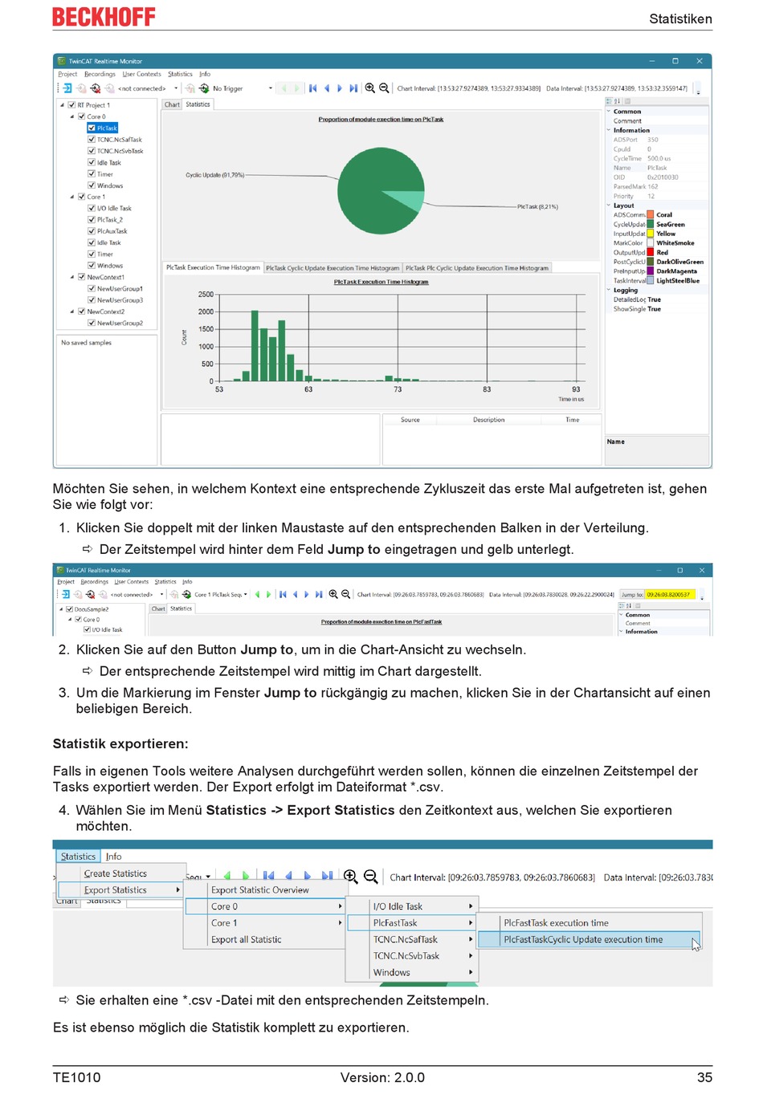Choose Export all Statistic menu entry
Screen dimensions: 763x1099
point(247,939)
